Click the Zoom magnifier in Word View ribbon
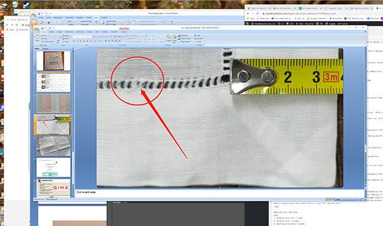The image size is (383, 226). pyautogui.click(x=97, y=22)
